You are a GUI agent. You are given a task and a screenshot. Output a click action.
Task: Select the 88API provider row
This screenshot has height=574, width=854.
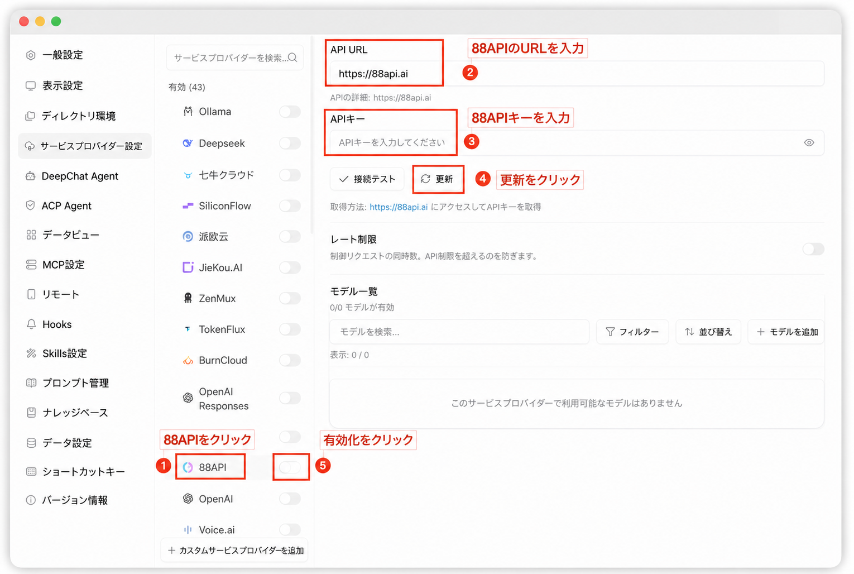235,467
